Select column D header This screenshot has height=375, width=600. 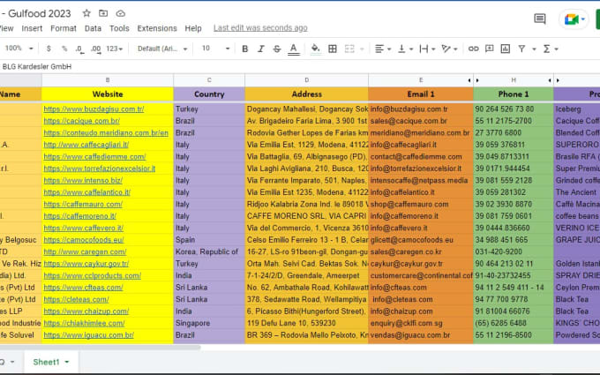[x=306, y=80]
